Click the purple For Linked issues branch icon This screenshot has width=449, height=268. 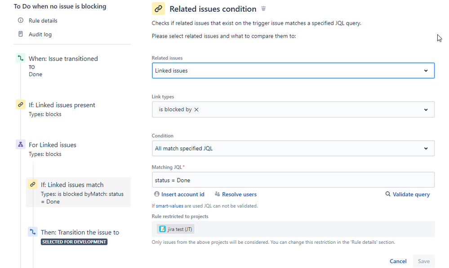(x=20, y=145)
